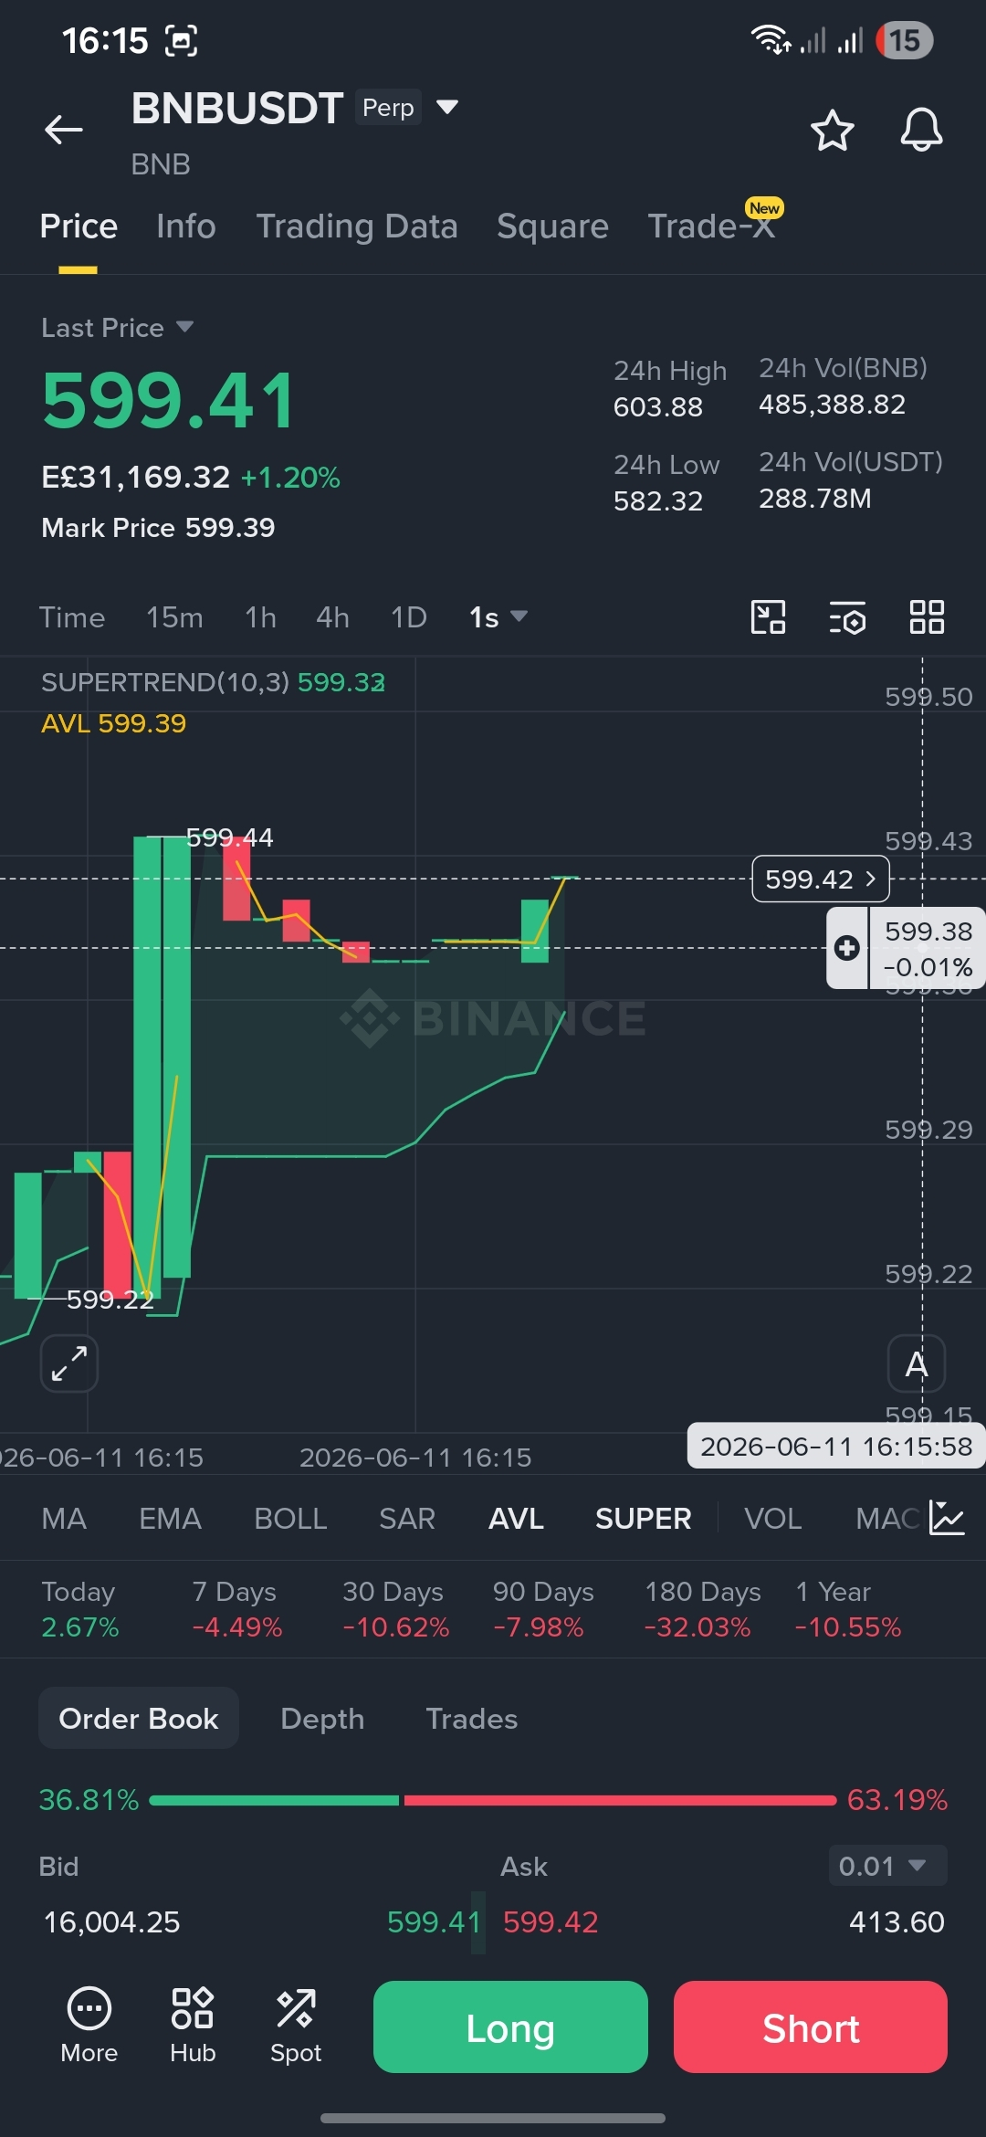Add BNBUSDT to favorites with the star
The height and width of the screenshot is (2137, 986).
(833, 130)
